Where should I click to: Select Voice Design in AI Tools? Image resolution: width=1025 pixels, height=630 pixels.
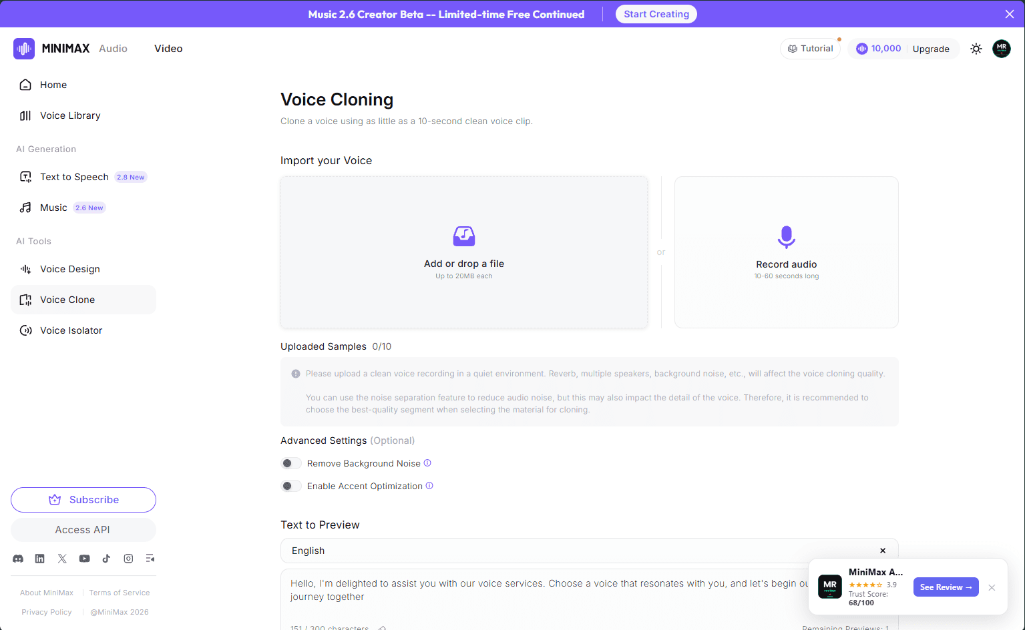pyautogui.click(x=83, y=269)
